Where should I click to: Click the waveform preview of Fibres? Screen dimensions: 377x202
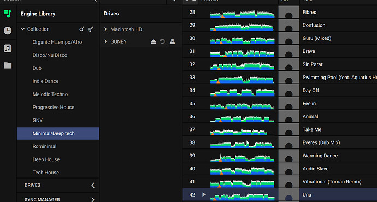click(243, 14)
